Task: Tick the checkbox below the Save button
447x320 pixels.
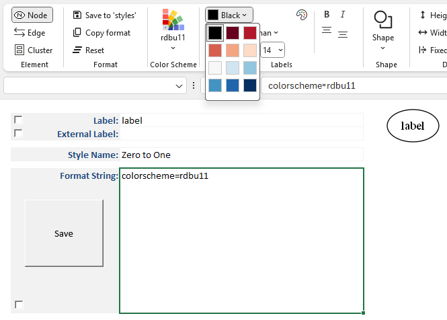Action: 19,305
